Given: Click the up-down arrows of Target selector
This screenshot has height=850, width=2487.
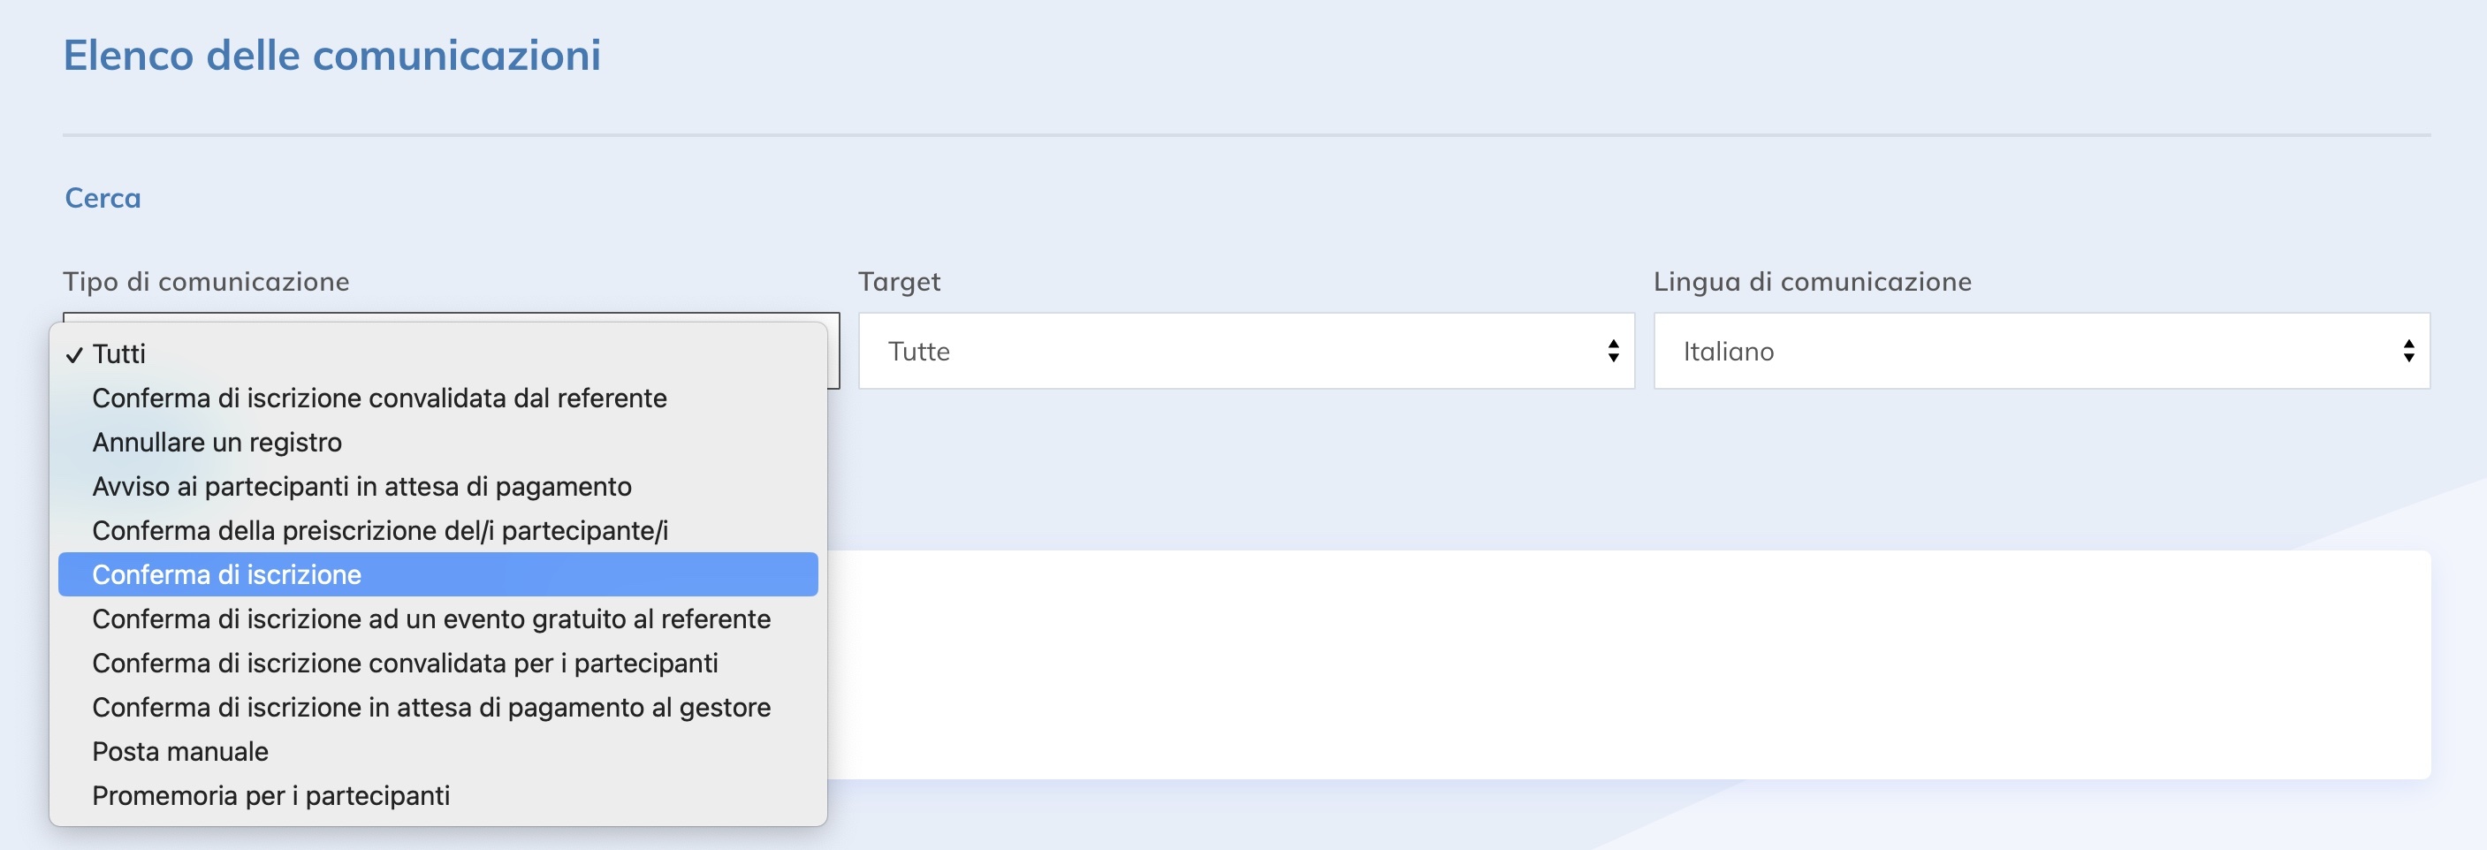Looking at the screenshot, I should [1613, 351].
